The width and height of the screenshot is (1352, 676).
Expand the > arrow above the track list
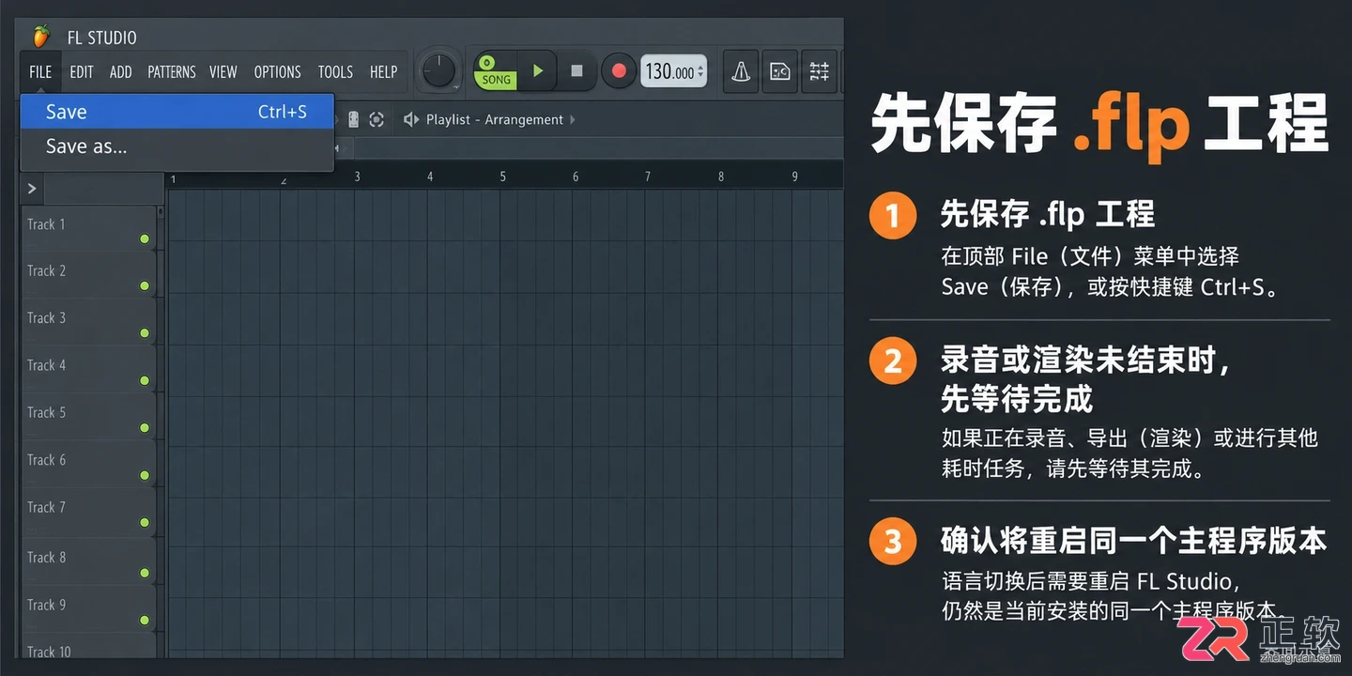32,189
